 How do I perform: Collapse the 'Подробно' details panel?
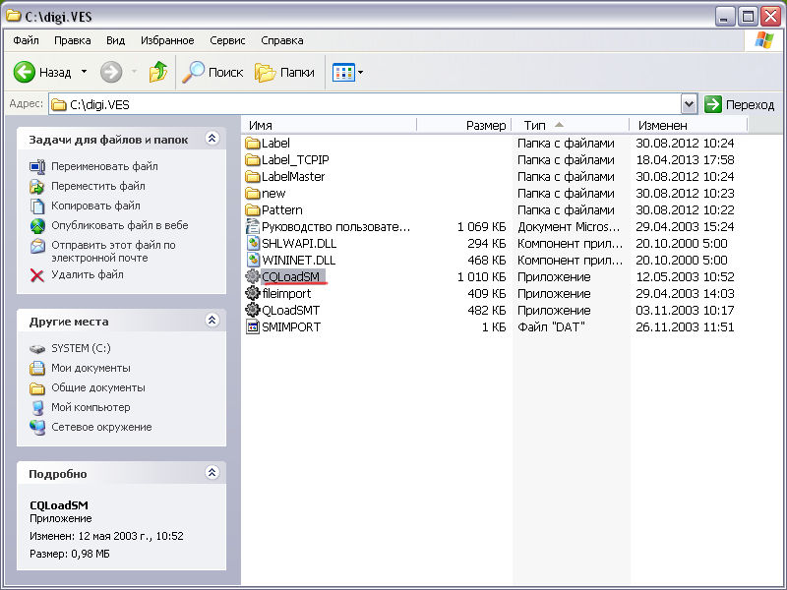tap(212, 473)
